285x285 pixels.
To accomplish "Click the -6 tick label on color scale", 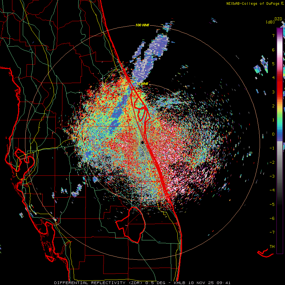I will [272, 218].
